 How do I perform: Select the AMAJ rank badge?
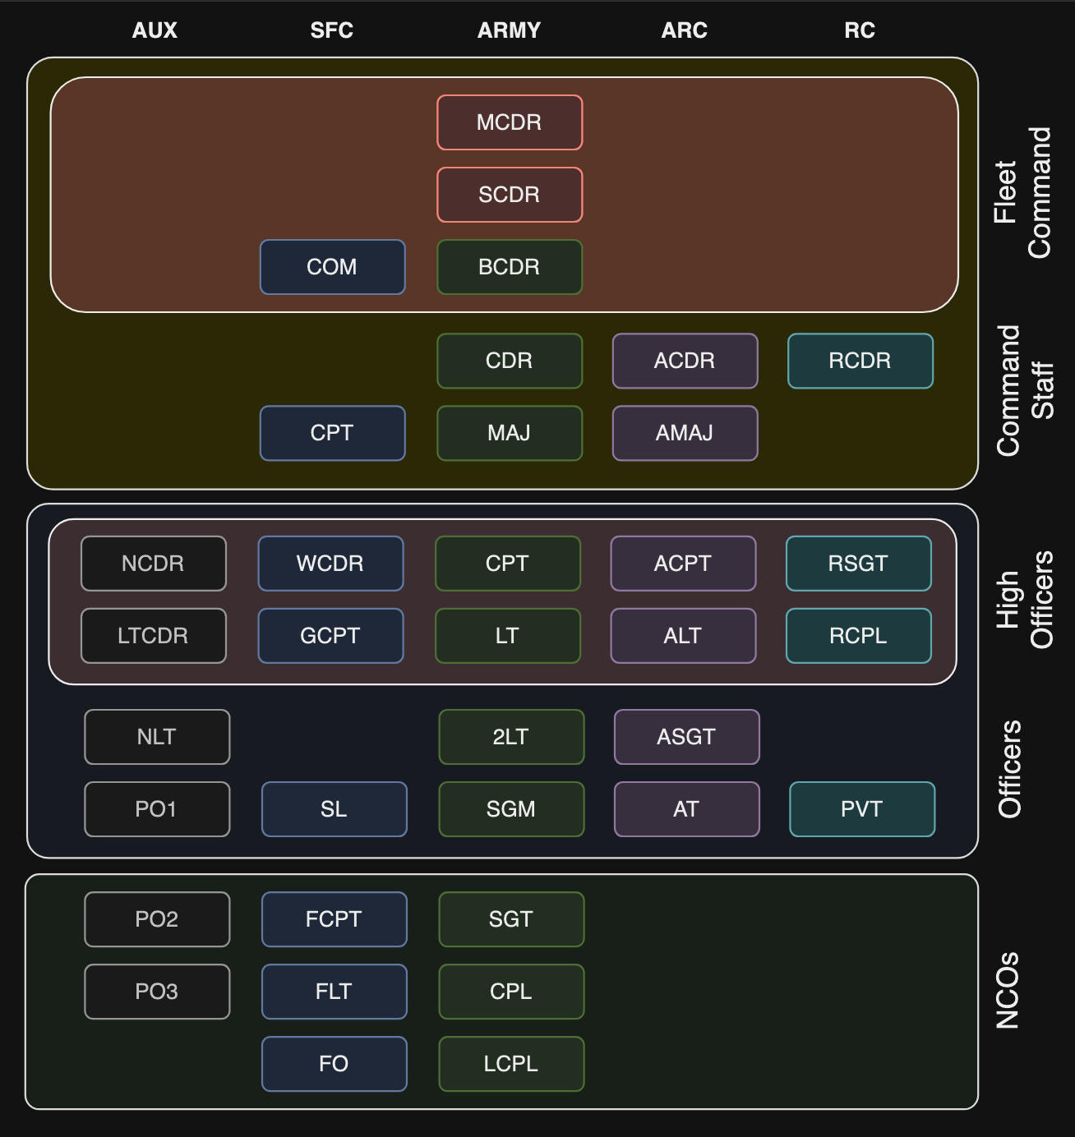(685, 433)
